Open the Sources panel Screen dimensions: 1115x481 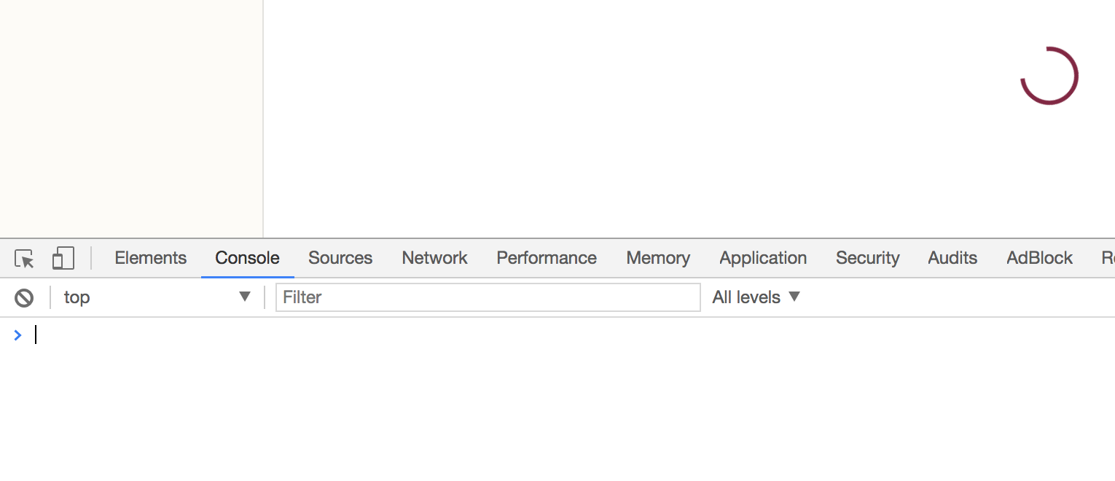(x=340, y=258)
